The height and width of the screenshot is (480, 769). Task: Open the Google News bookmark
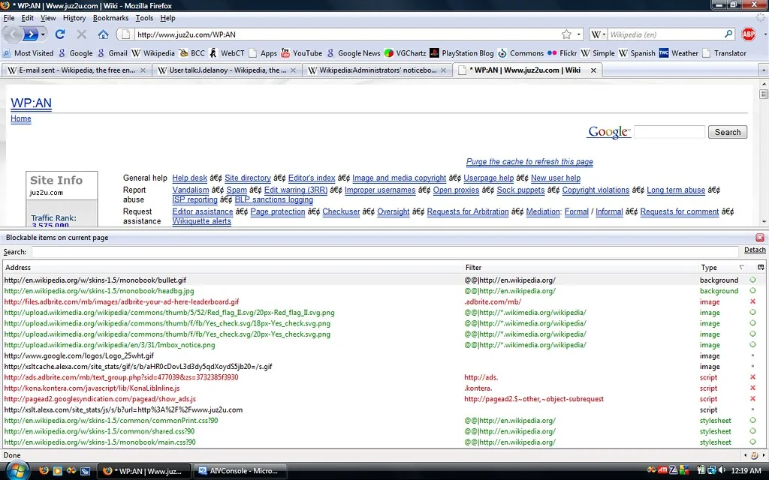[x=354, y=53]
